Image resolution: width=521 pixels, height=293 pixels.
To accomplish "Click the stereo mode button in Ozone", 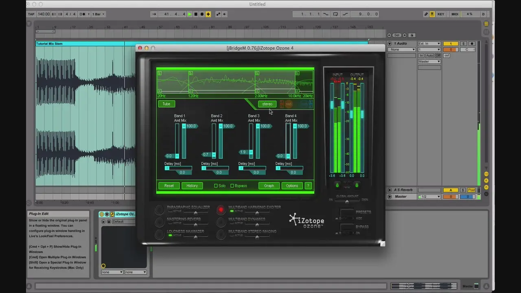I will [x=267, y=104].
